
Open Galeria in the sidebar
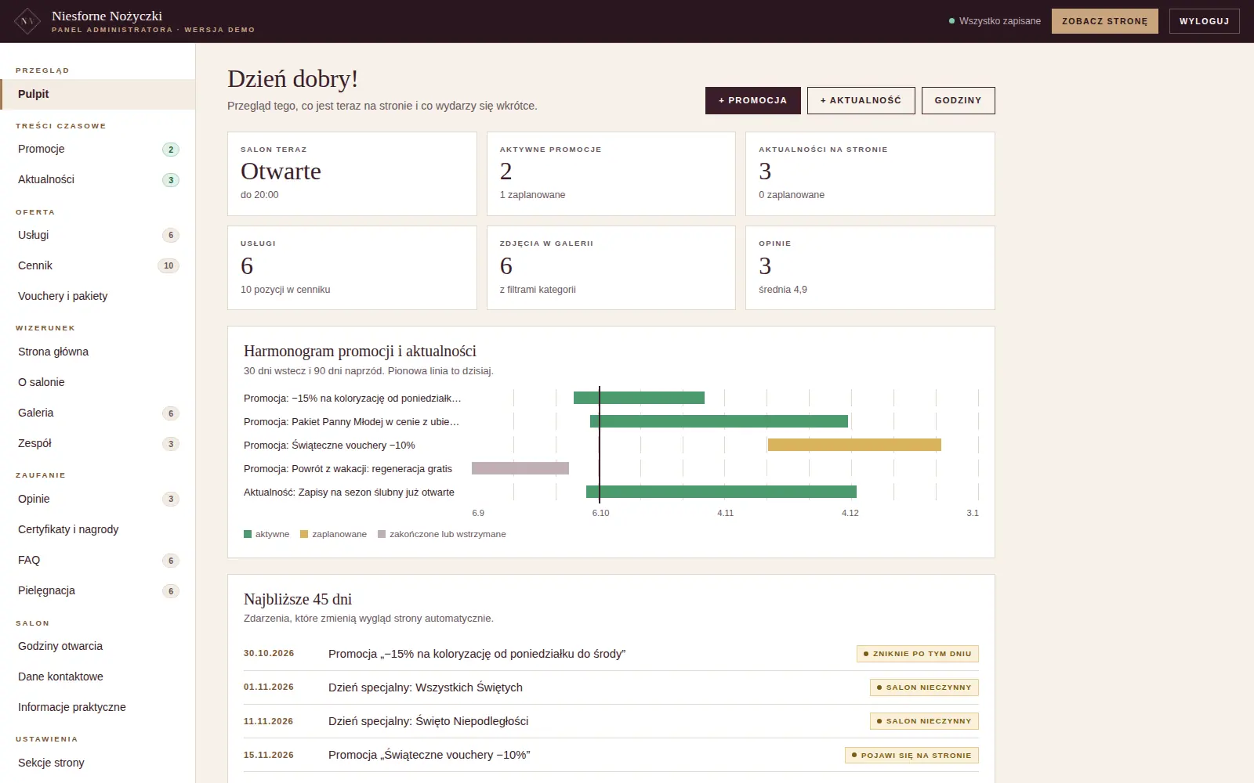(x=97, y=413)
